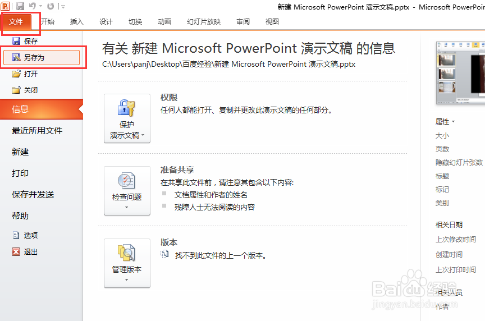Click 文档属性和作者的姓名 list item
The width and height of the screenshot is (485, 321).
click(x=211, y=195)
